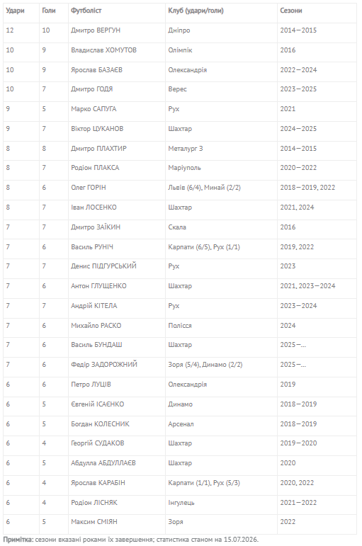Click the Голи column header

(48, 11)
